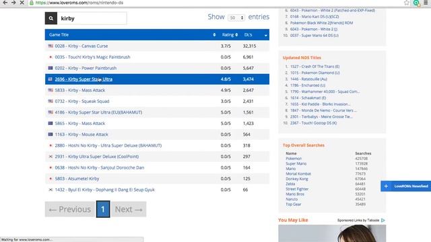Open 0037 - Super Mario 64 DS (U)
Screen dimensions: 431x242
click(314, 36)
